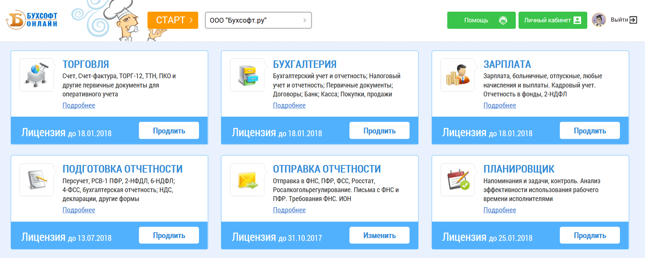
Task: Open the Помощь help button
Action: [x=481, y=20]
